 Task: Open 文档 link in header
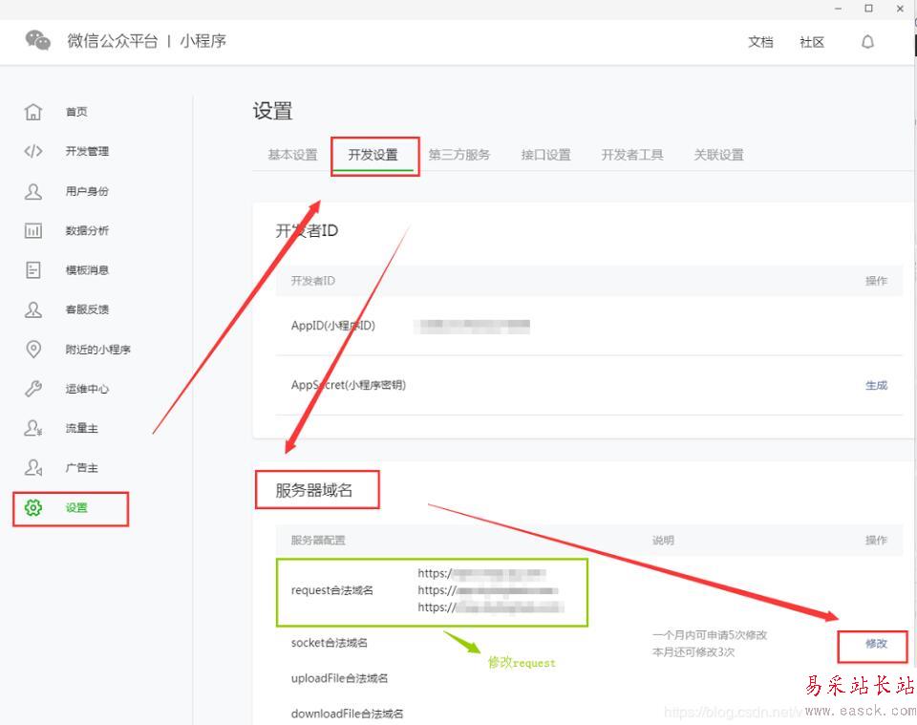[x=760, y=42]
